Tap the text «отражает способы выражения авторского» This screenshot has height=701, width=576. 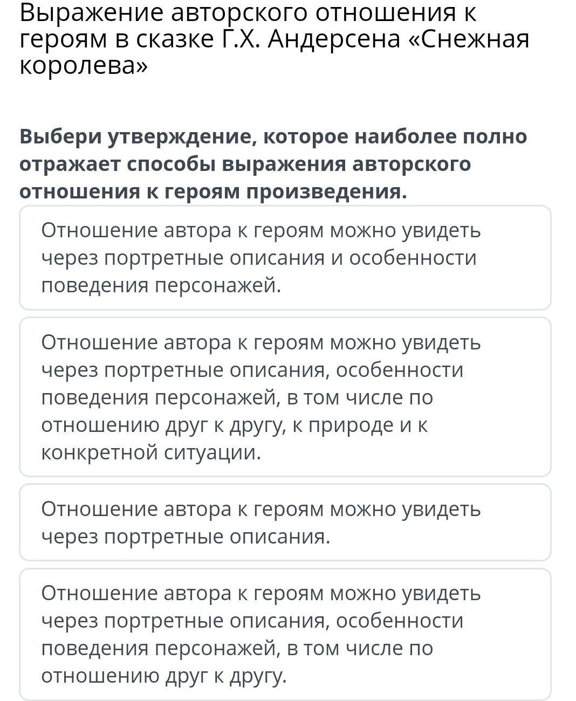245,164
